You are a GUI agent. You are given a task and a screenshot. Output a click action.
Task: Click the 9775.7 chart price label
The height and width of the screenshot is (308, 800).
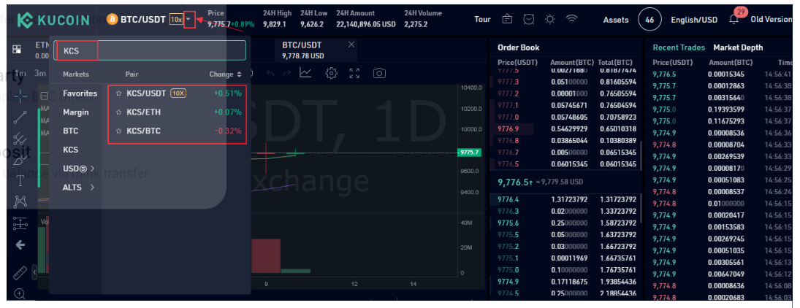point(469,153)
